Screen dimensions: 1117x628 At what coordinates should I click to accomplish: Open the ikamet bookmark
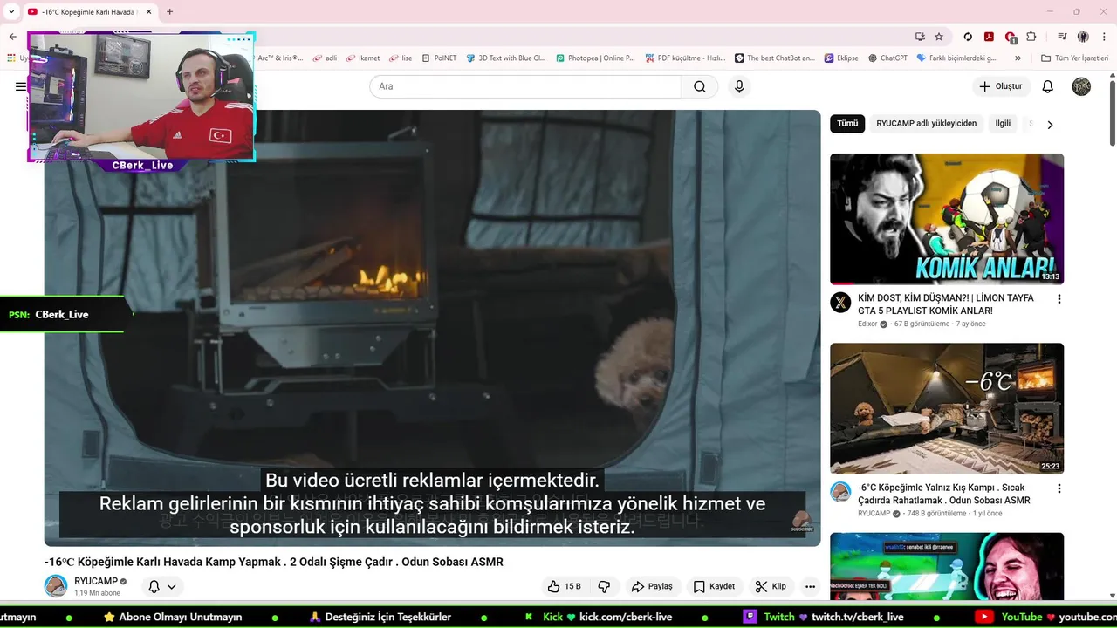(363, 58)
